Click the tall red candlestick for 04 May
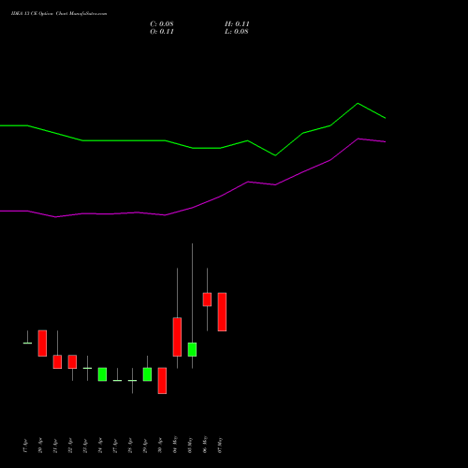This screenshot has height=468, width=468. pos(177,337)
